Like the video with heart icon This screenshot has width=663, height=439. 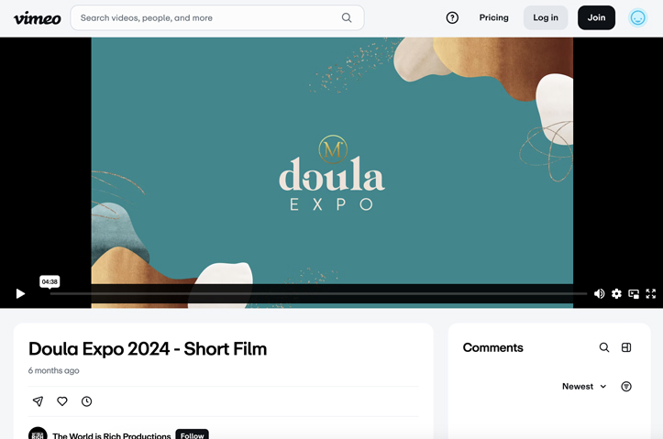coord(62,401)
